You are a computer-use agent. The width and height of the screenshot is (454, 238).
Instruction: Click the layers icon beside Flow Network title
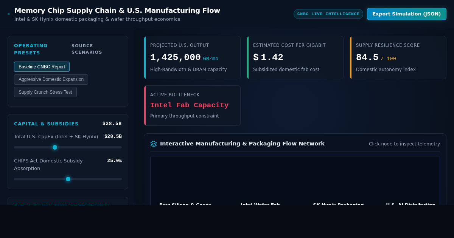154,144
